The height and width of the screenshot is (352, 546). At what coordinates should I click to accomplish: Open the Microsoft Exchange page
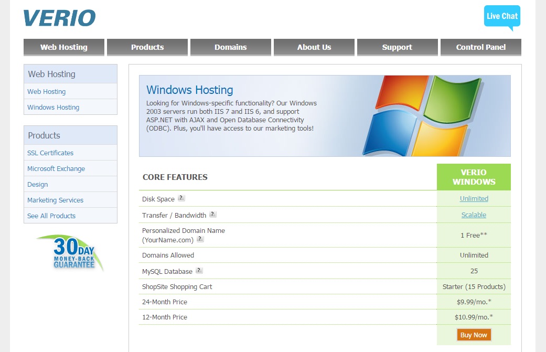56,168
